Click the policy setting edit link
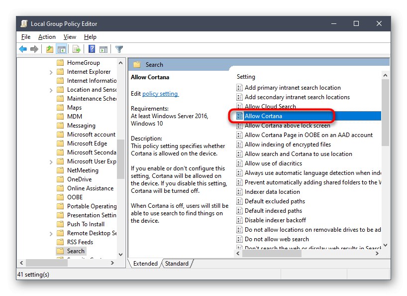Viewport: 407px width, 296px height. (x=160, y=94)
